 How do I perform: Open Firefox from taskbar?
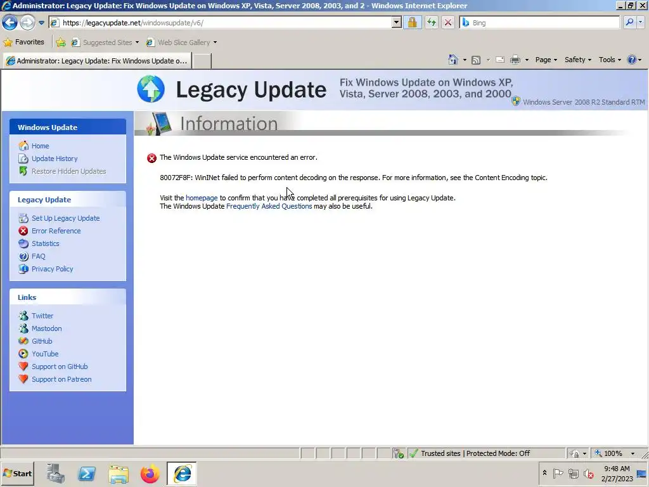[150, 474]
